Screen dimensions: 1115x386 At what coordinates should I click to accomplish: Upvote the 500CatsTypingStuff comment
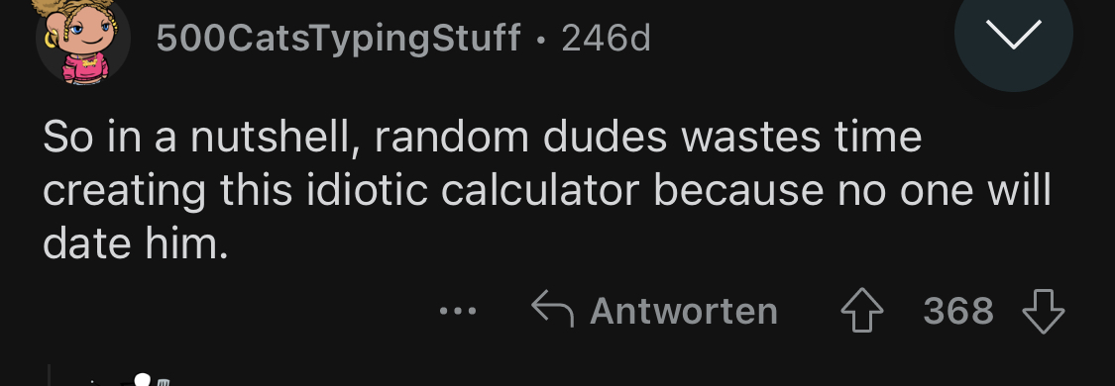pos(862,312)
